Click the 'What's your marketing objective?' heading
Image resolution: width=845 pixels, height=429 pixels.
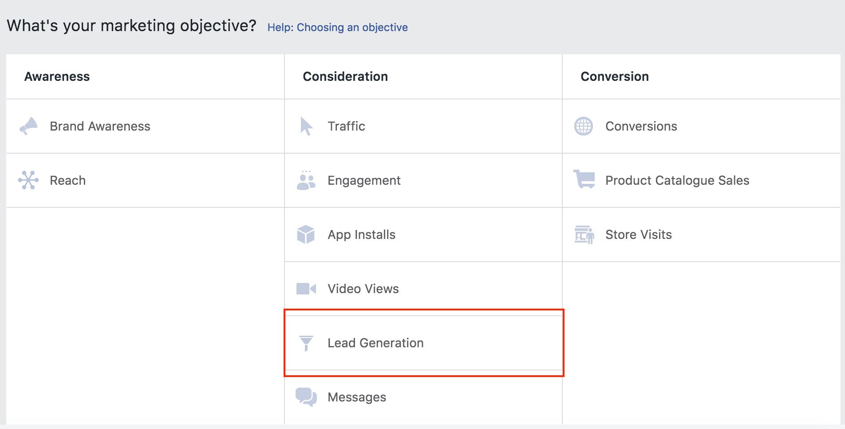131,26
